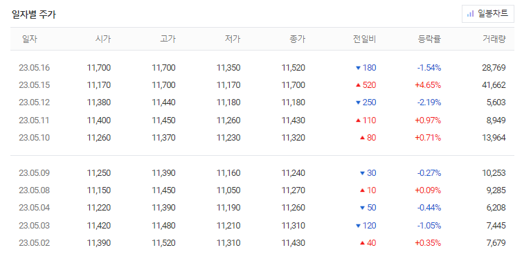The width and height of the screenshot is (522, 259).
Task: Open the 일봉차트 daily chart button
Action: pos(487,14)
